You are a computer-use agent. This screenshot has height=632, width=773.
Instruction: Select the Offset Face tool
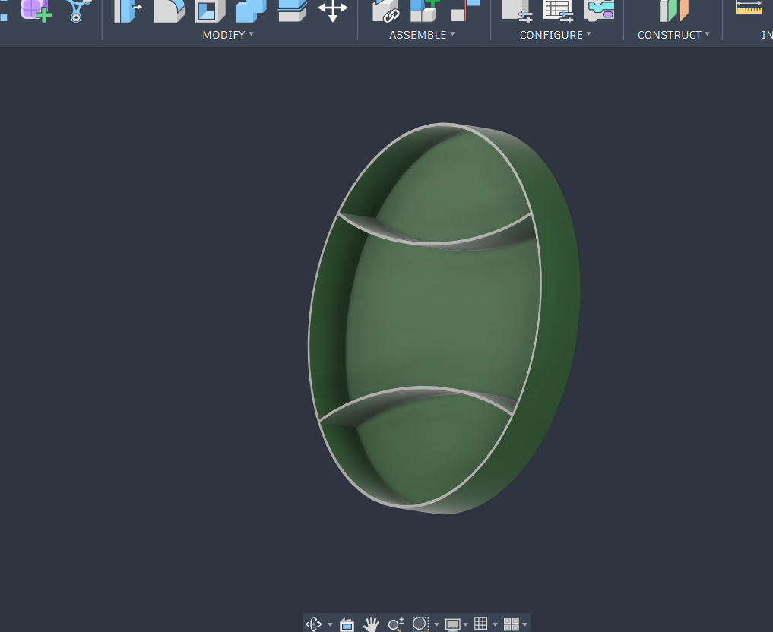click(292, 11)
